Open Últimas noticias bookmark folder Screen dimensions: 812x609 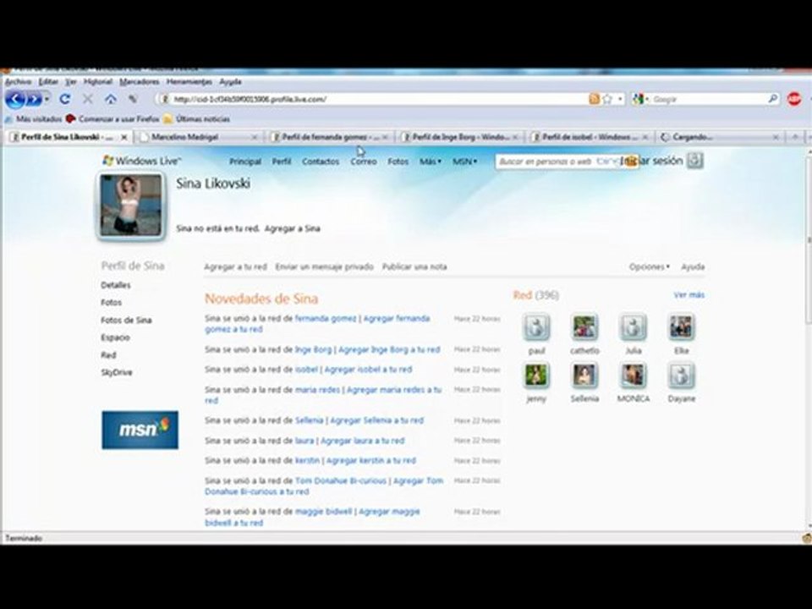click(x=197, y=119)
